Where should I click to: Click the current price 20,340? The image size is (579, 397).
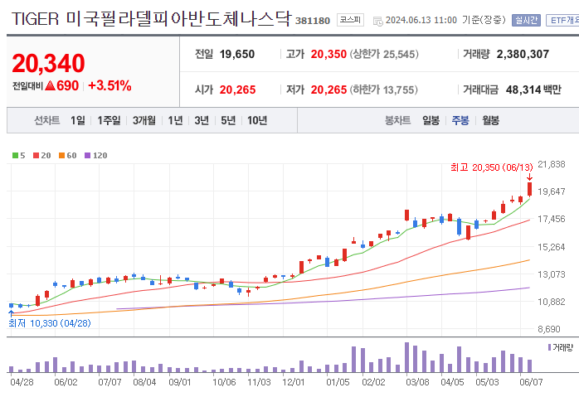[x=48, y=63]
